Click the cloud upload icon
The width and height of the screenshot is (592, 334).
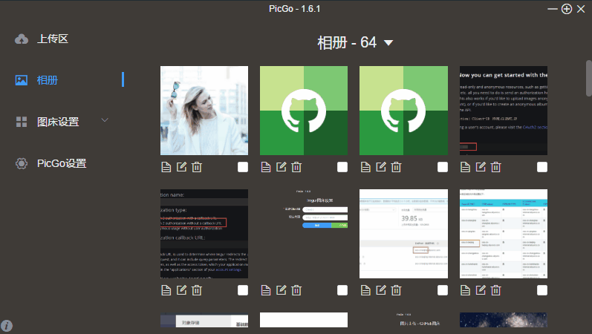(x=22, y=39)
